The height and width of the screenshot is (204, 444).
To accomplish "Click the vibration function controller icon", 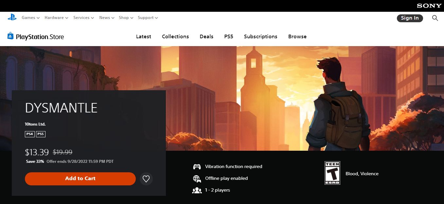I will [x=197, y=167].
